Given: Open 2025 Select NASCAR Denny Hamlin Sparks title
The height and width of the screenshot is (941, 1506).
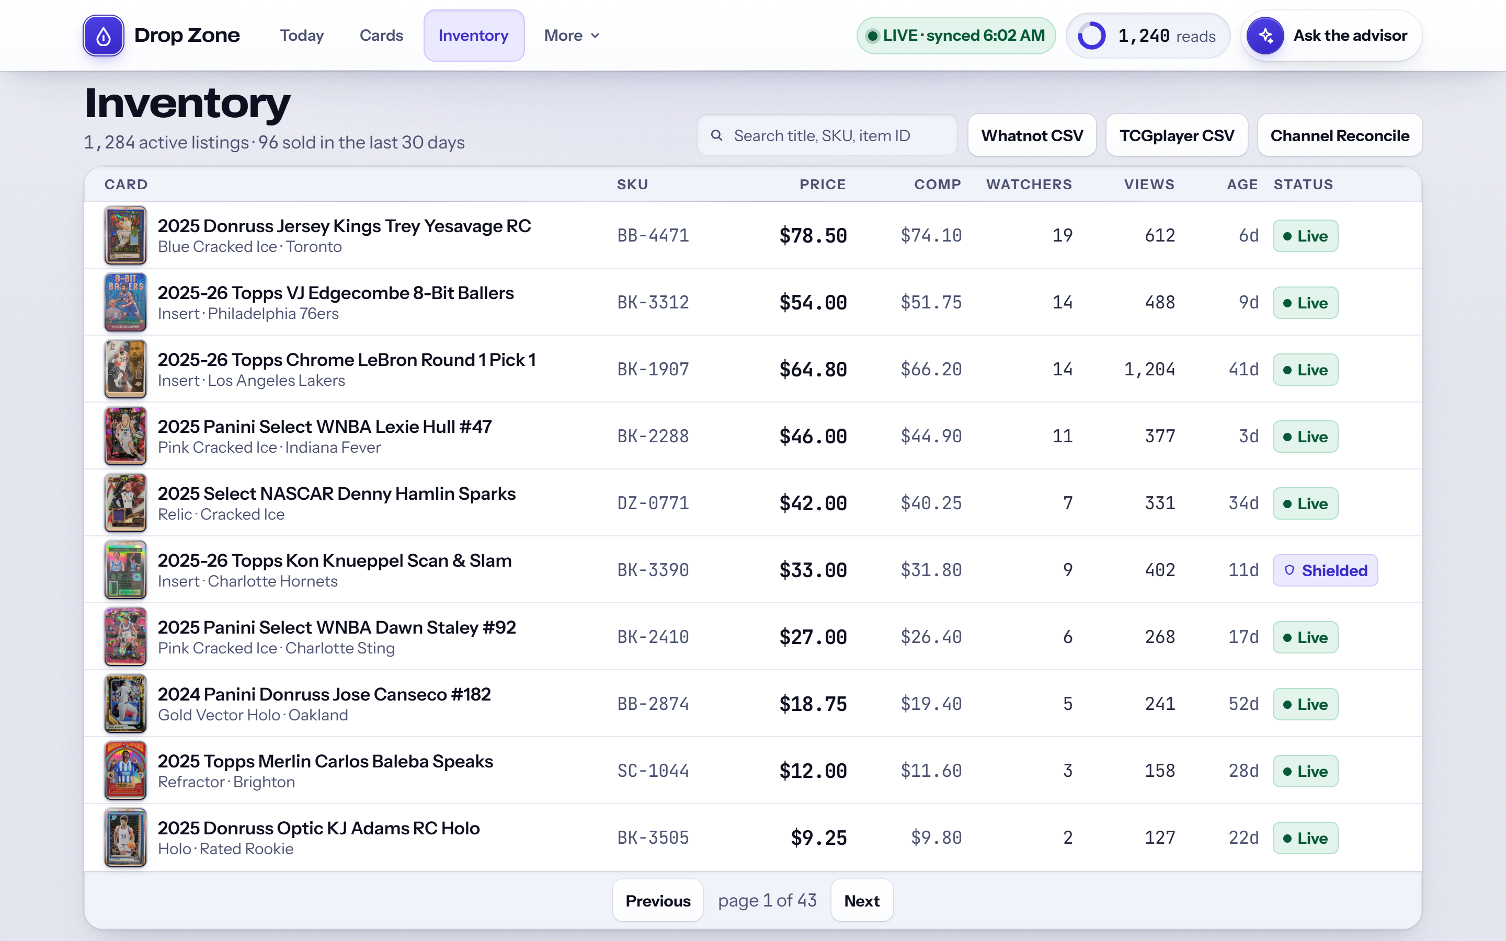Looking at the screenshot, I should [337, 493].
